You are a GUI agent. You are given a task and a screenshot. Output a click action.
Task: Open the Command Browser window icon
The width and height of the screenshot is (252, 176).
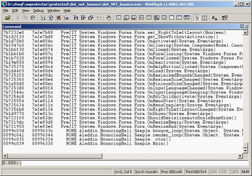[x=187, y=18]
